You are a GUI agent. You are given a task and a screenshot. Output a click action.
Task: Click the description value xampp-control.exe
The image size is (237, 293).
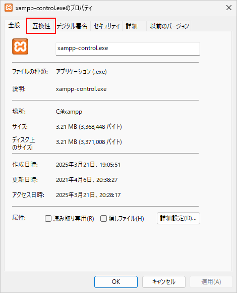[x=81, y=89]
